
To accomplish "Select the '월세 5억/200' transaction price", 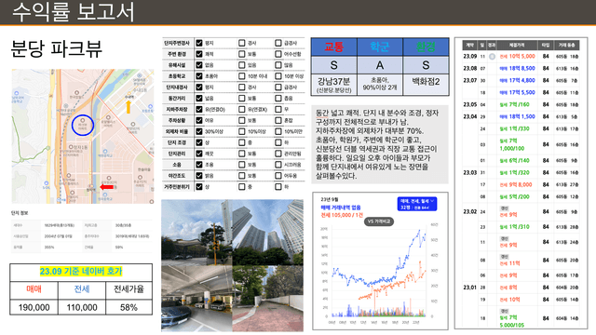I will click(x=514, y=196).
